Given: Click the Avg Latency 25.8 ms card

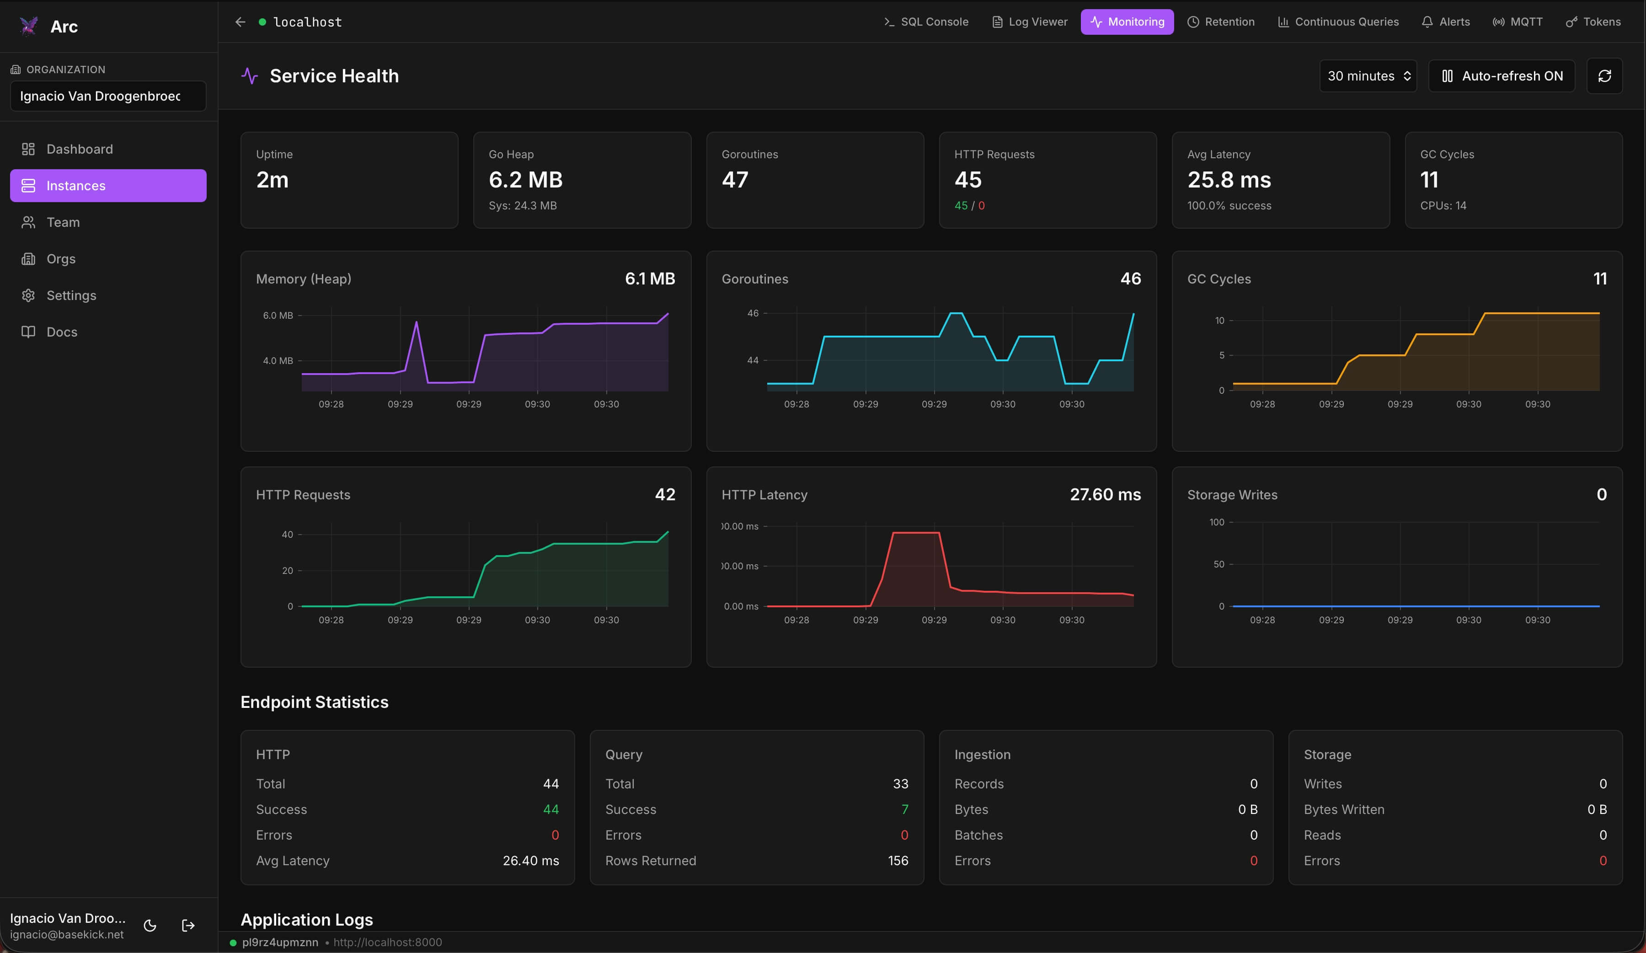Looking at the screenshot, I should pos(1281,180).
